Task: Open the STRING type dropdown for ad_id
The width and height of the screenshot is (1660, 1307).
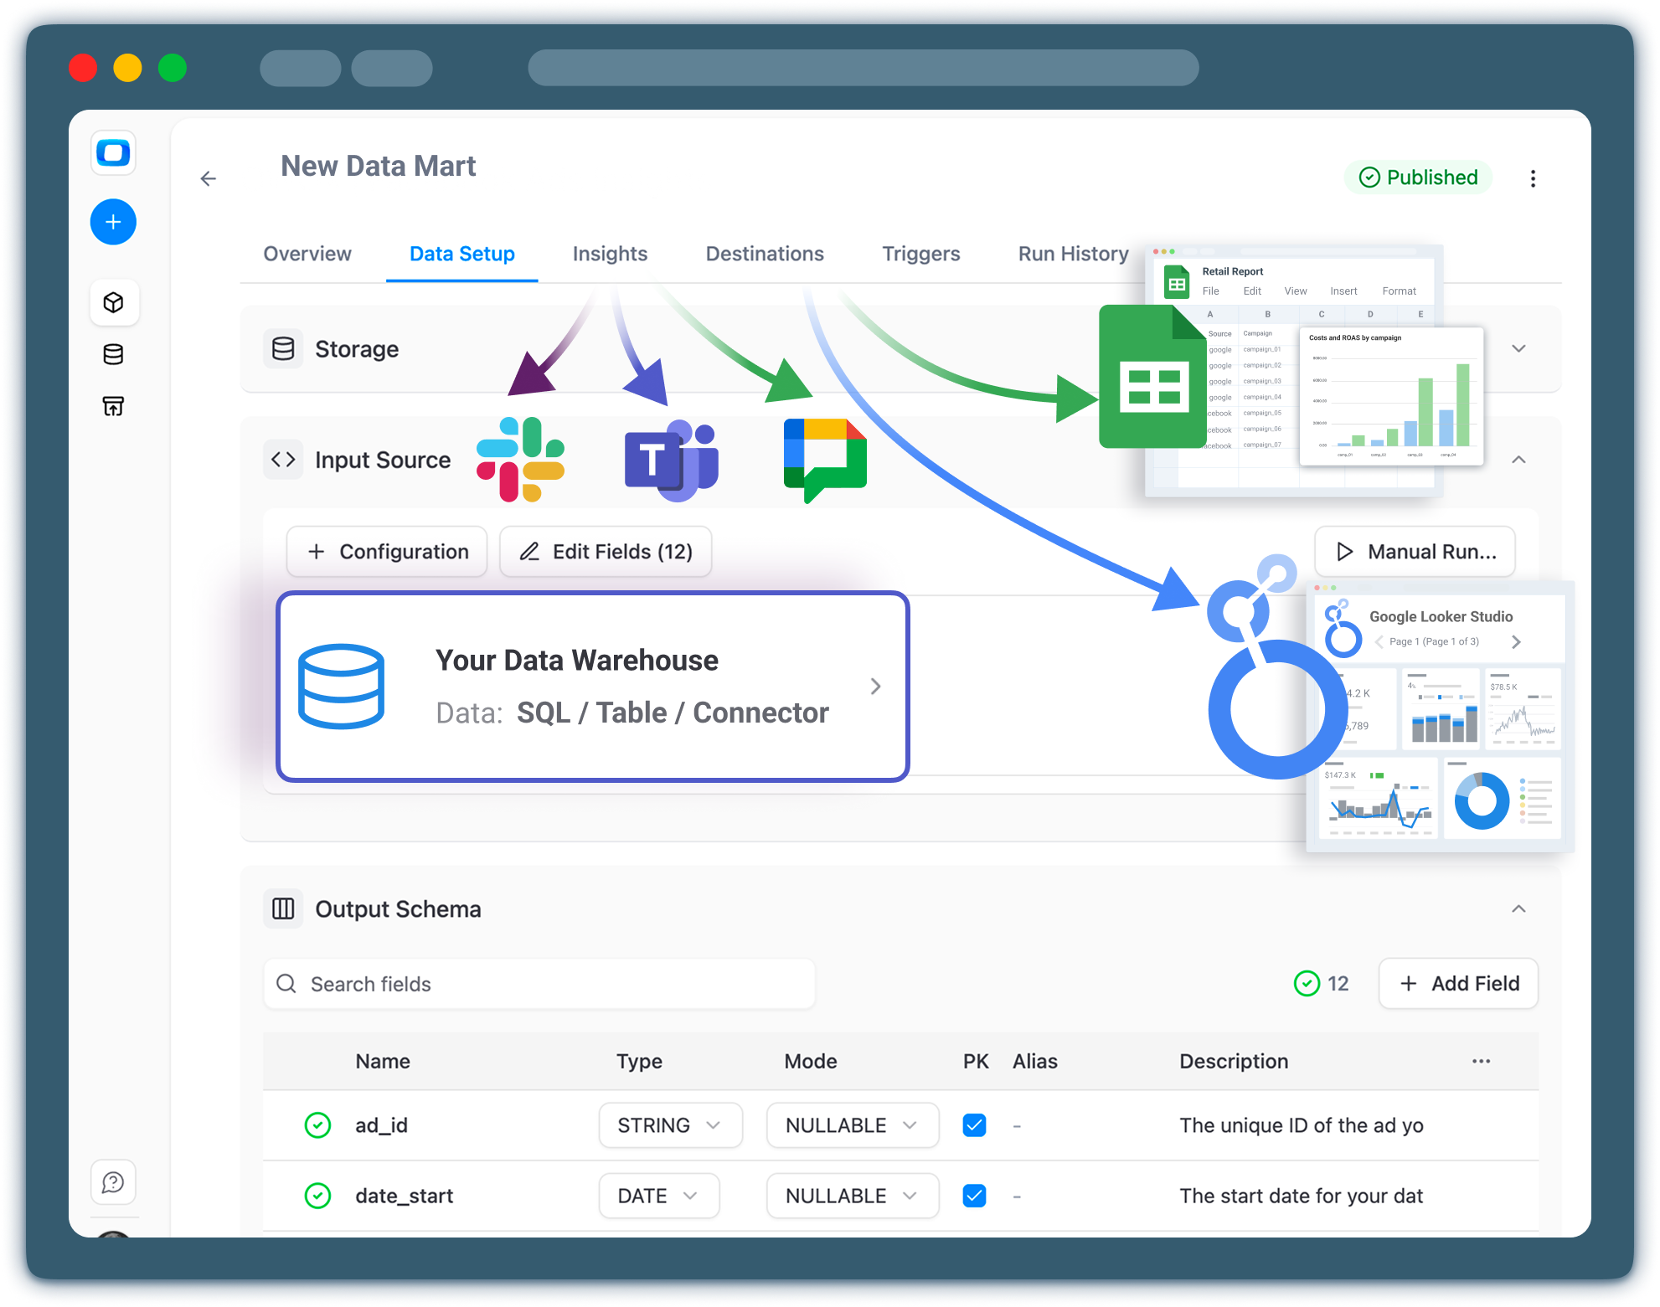Action: tap(670, 1125)
